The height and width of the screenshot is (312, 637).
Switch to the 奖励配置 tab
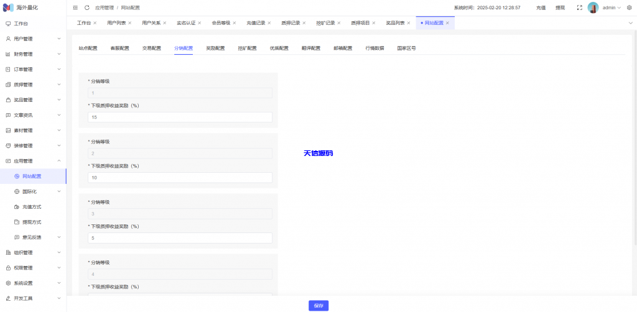click(215, 48)
